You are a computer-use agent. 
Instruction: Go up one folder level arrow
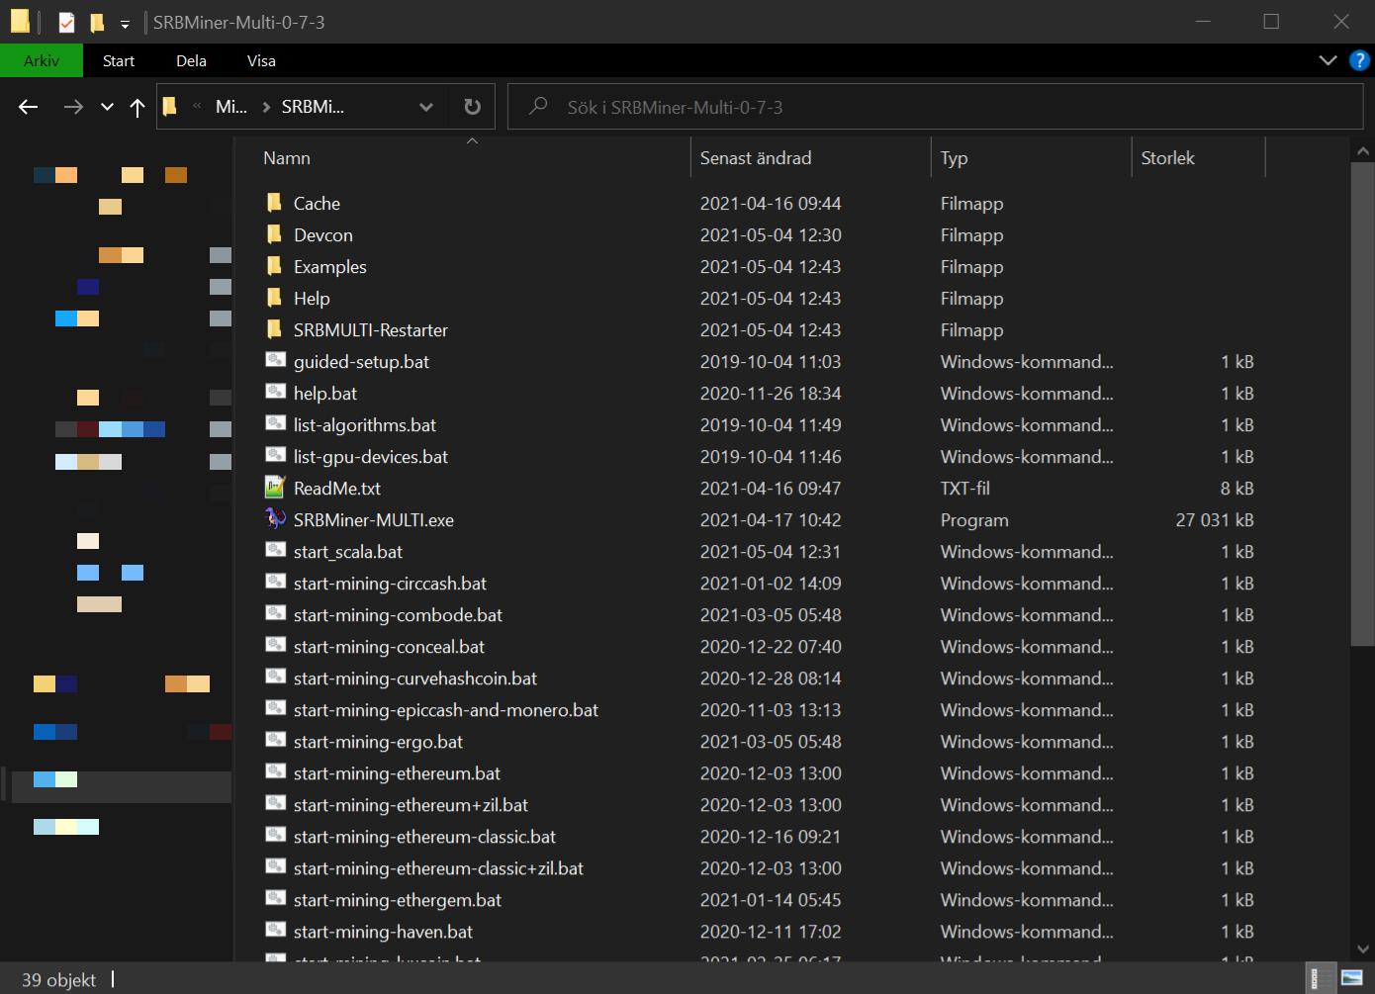[x=137, y=107]
